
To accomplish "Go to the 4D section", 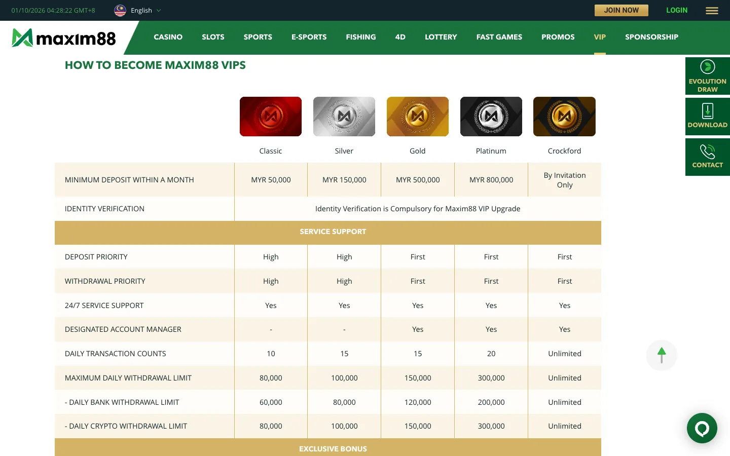I will [x=400, y=37].
